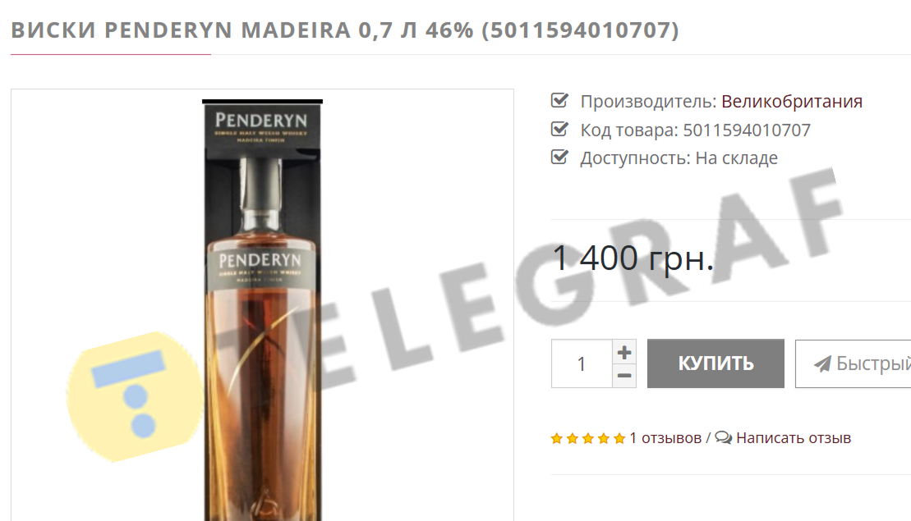Click the product title heading Penderyn Madeira

point(344,30)
